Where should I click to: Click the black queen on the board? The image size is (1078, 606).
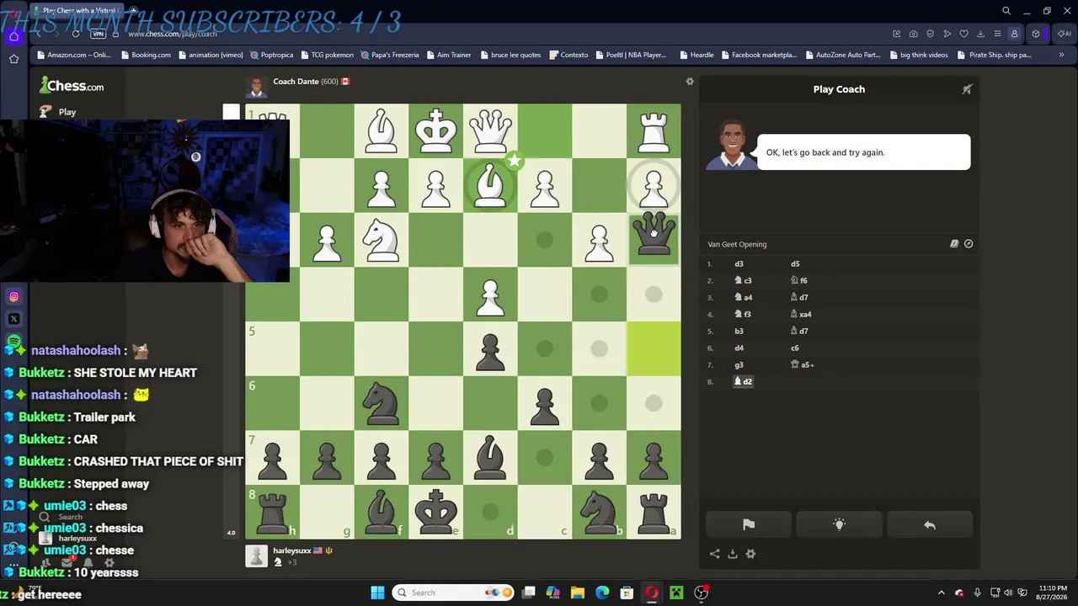pyautogui.click(x=654, y=236)
